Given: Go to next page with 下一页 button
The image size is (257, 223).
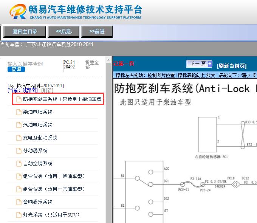Looking at the screenshot, I should point(199,63).
